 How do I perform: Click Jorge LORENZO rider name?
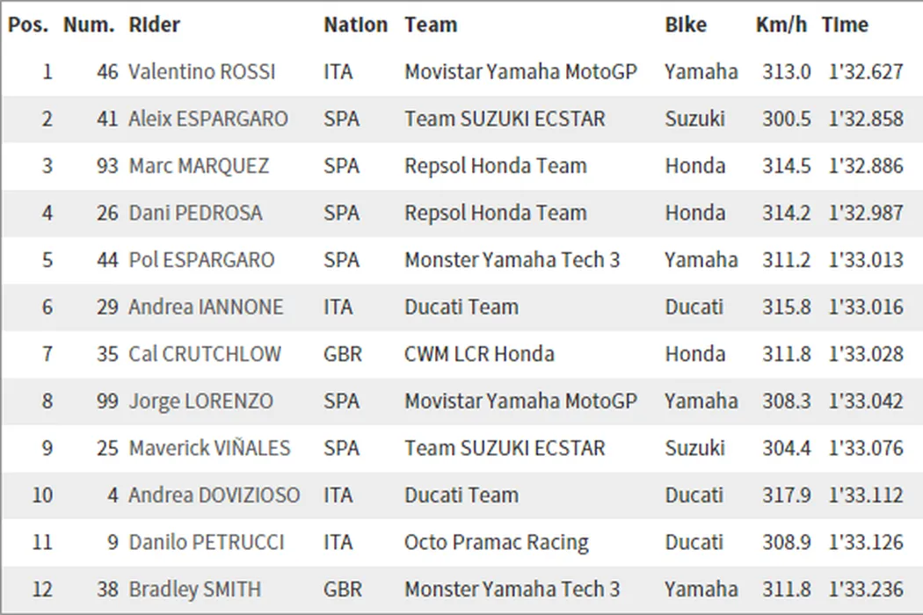[200, 401]
